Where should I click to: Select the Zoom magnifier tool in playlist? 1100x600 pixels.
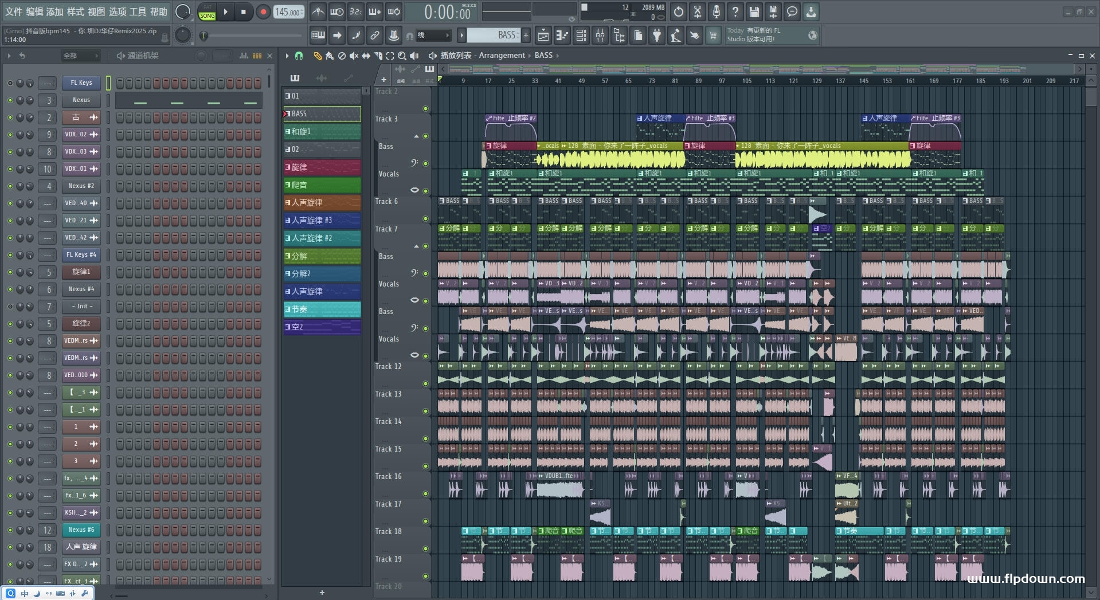402,56
